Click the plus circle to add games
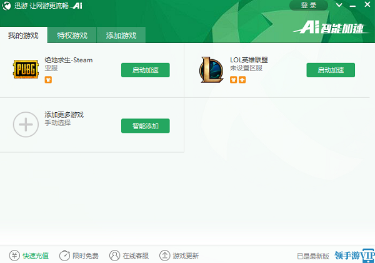 pos(26,125)
